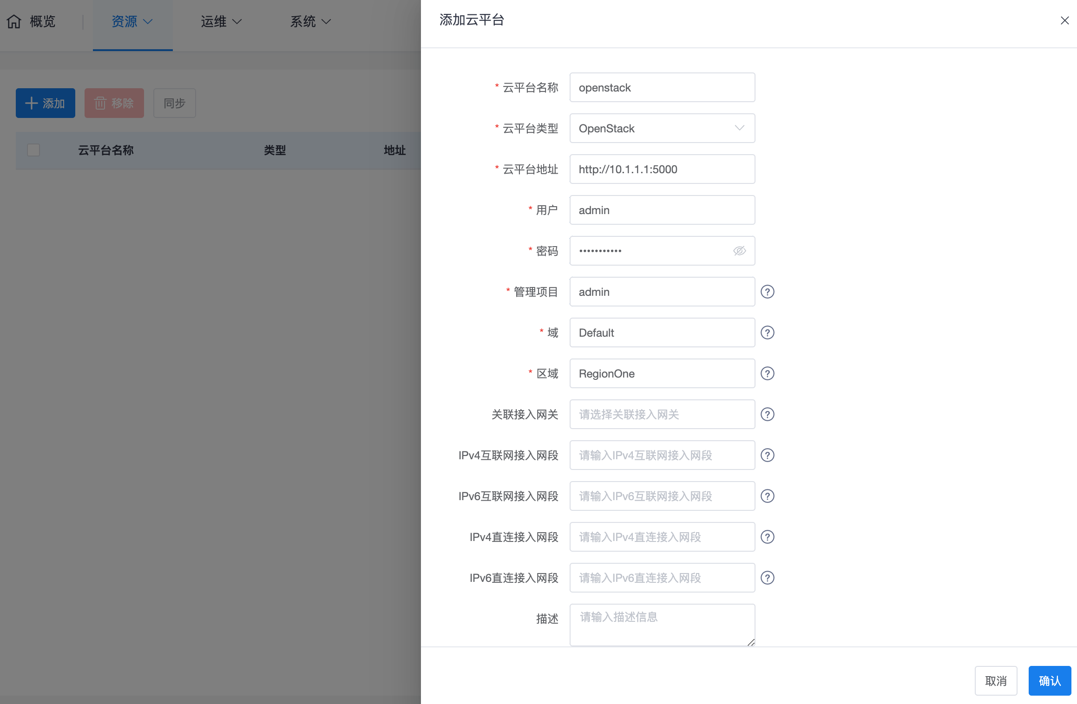
Task: Expand the 云平台类型 OpenStack dropdown
Action: coord(662,128)
